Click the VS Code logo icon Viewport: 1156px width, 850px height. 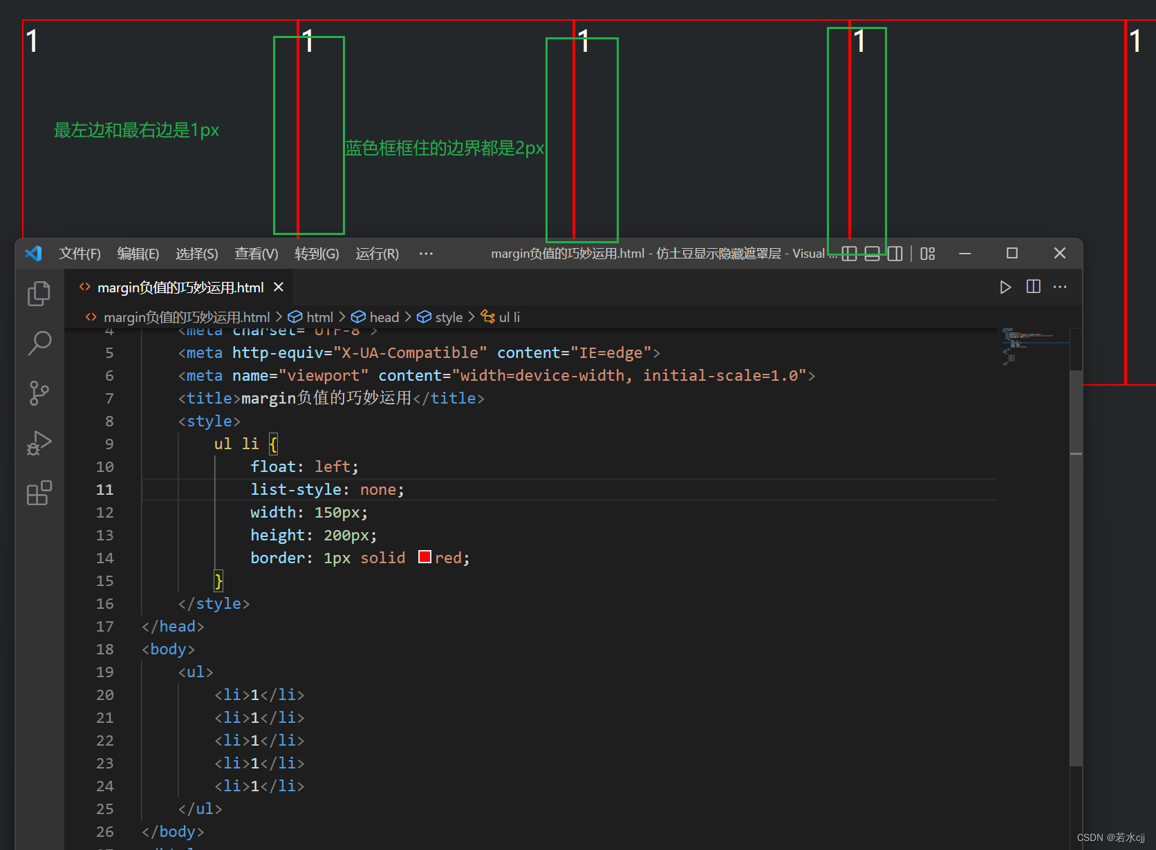(33, 254)
